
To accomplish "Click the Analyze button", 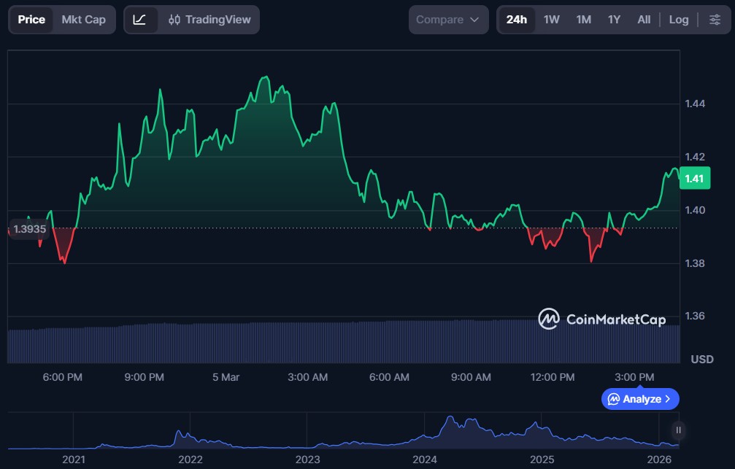I will point(639,399).
